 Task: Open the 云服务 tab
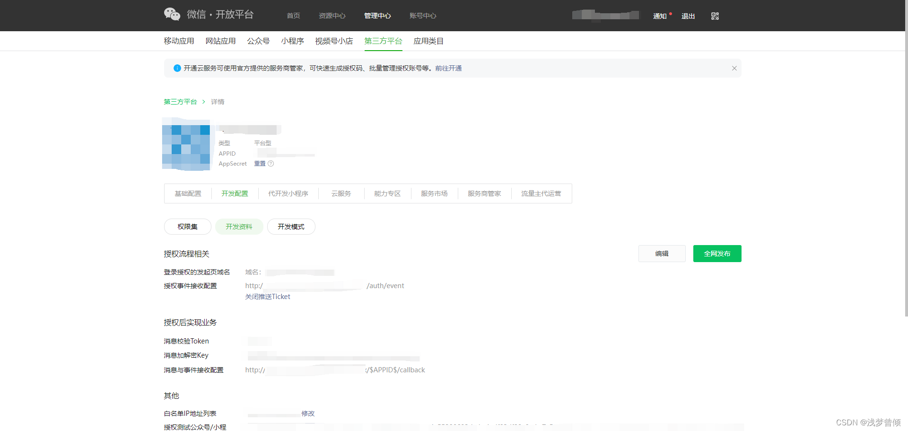point(341,194)
